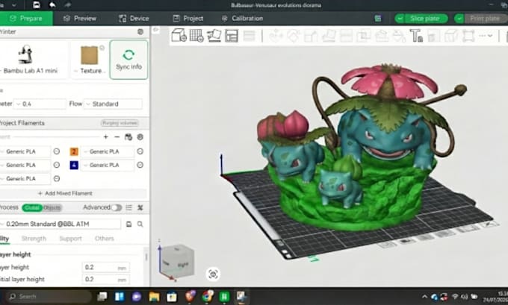Select the Text shape tool icon
Viewport: 508px width, 305px height.
[416, 36]
